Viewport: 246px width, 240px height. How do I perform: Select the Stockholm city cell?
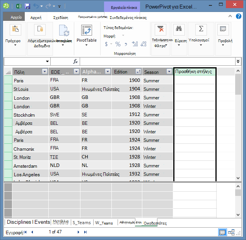click(31, 115)
